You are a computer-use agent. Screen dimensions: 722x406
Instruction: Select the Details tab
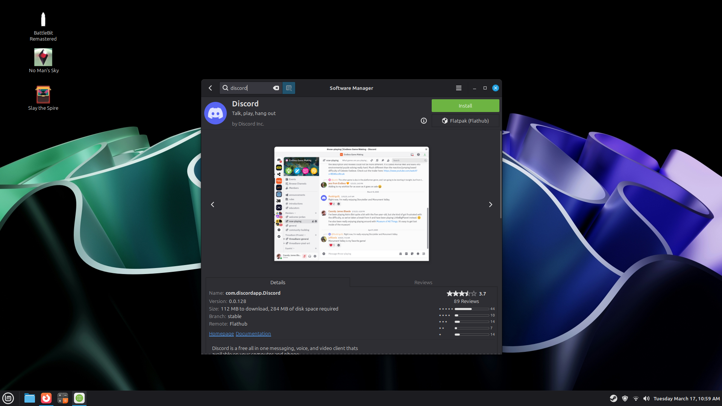coord(278,282)
